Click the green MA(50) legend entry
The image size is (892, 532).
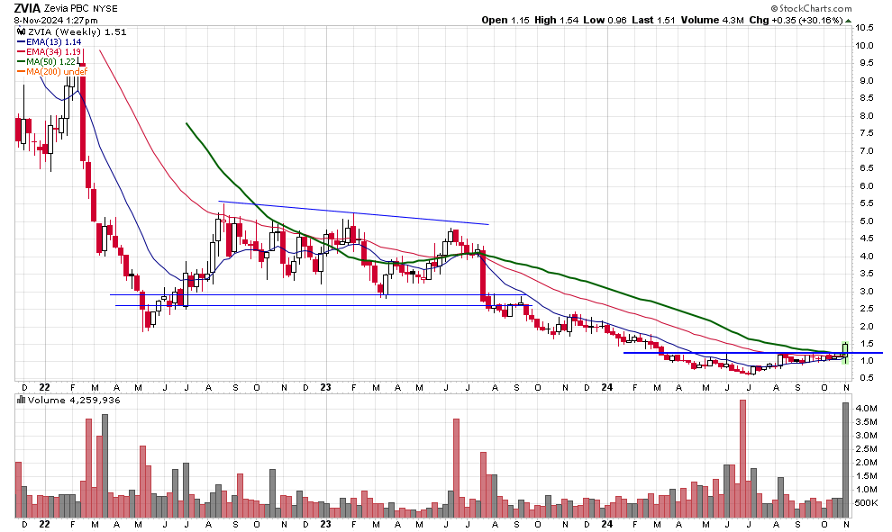point(51,62)
